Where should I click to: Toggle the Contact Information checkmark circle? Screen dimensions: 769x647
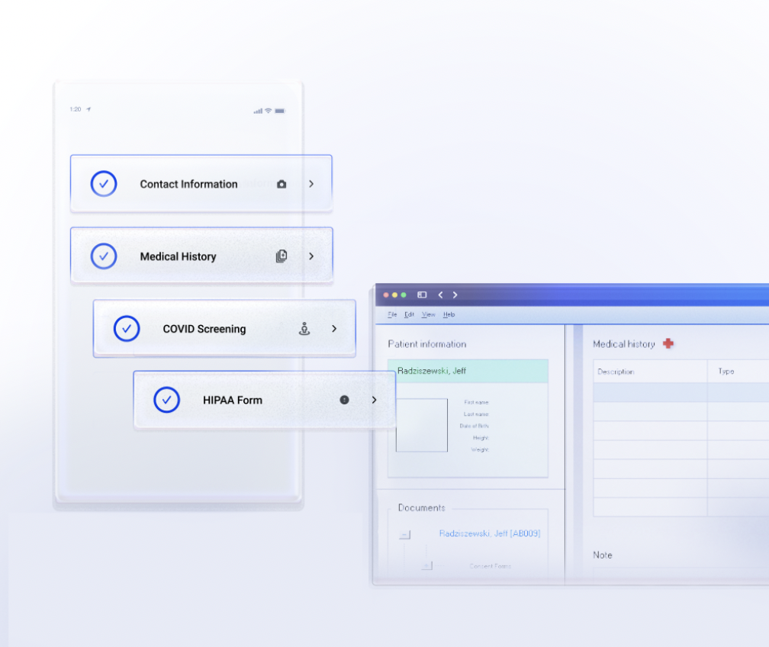[104, 184]
